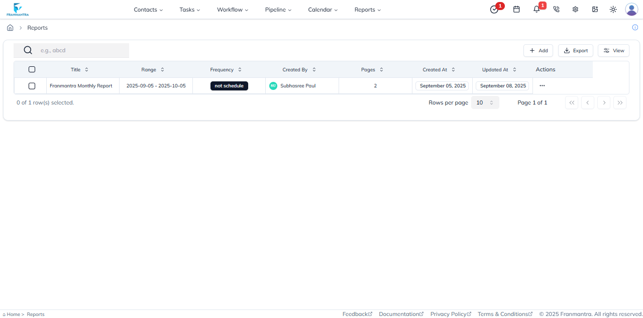Image resolution: width=643 pixels, height=318 pixels.
Task: Open the calendar icon in header
Action: 516,9
